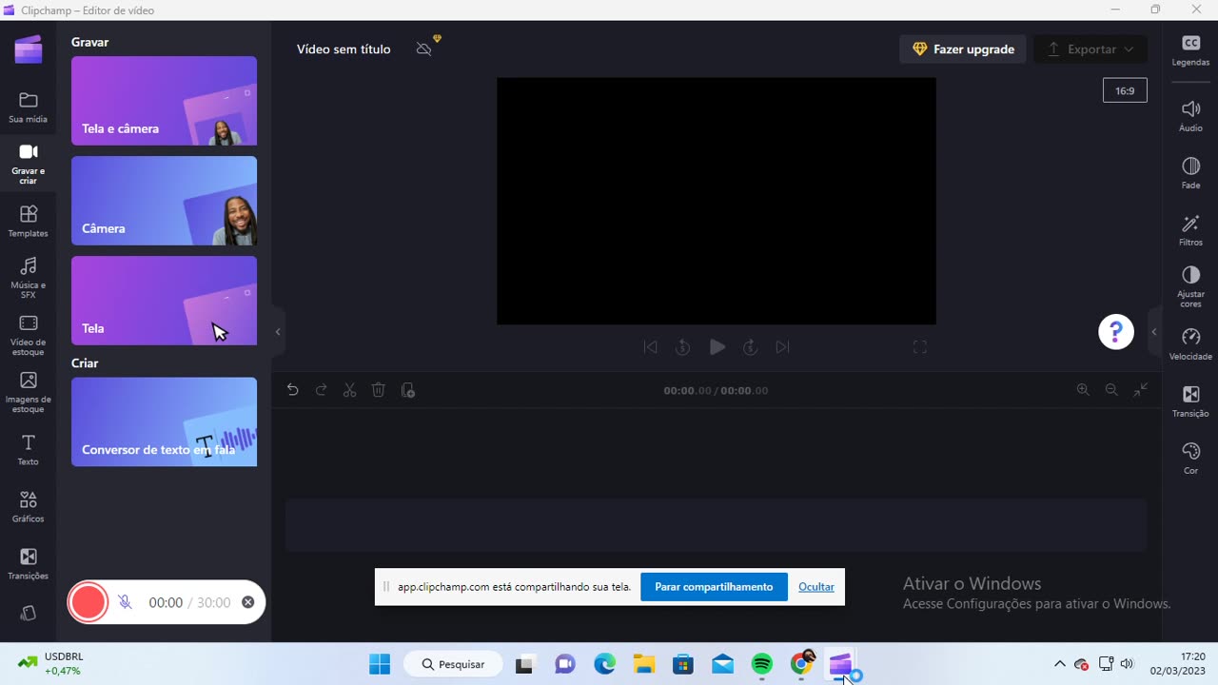This screenshot has width=1218, height=685.
Task: Open the Legendas captions panel
Action: [x=1190, y=50]
